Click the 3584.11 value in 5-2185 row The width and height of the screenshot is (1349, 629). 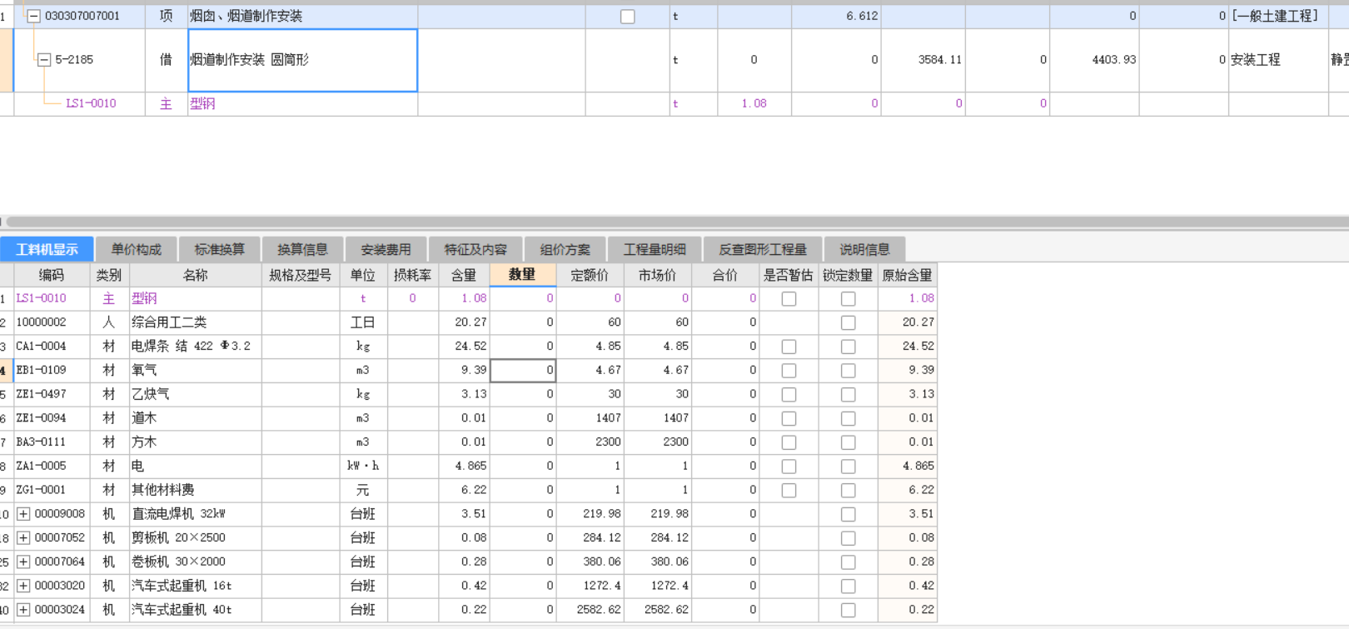coord(923,60)
